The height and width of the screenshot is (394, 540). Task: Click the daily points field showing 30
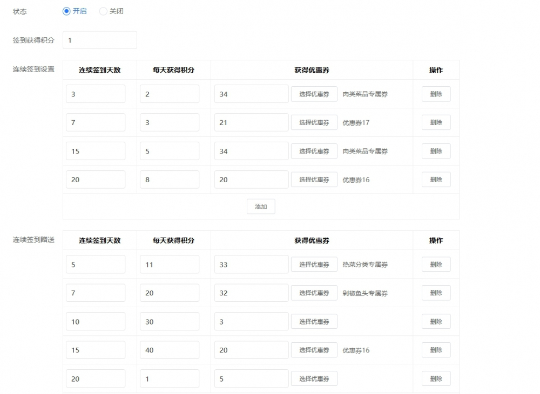pos(169,322)
